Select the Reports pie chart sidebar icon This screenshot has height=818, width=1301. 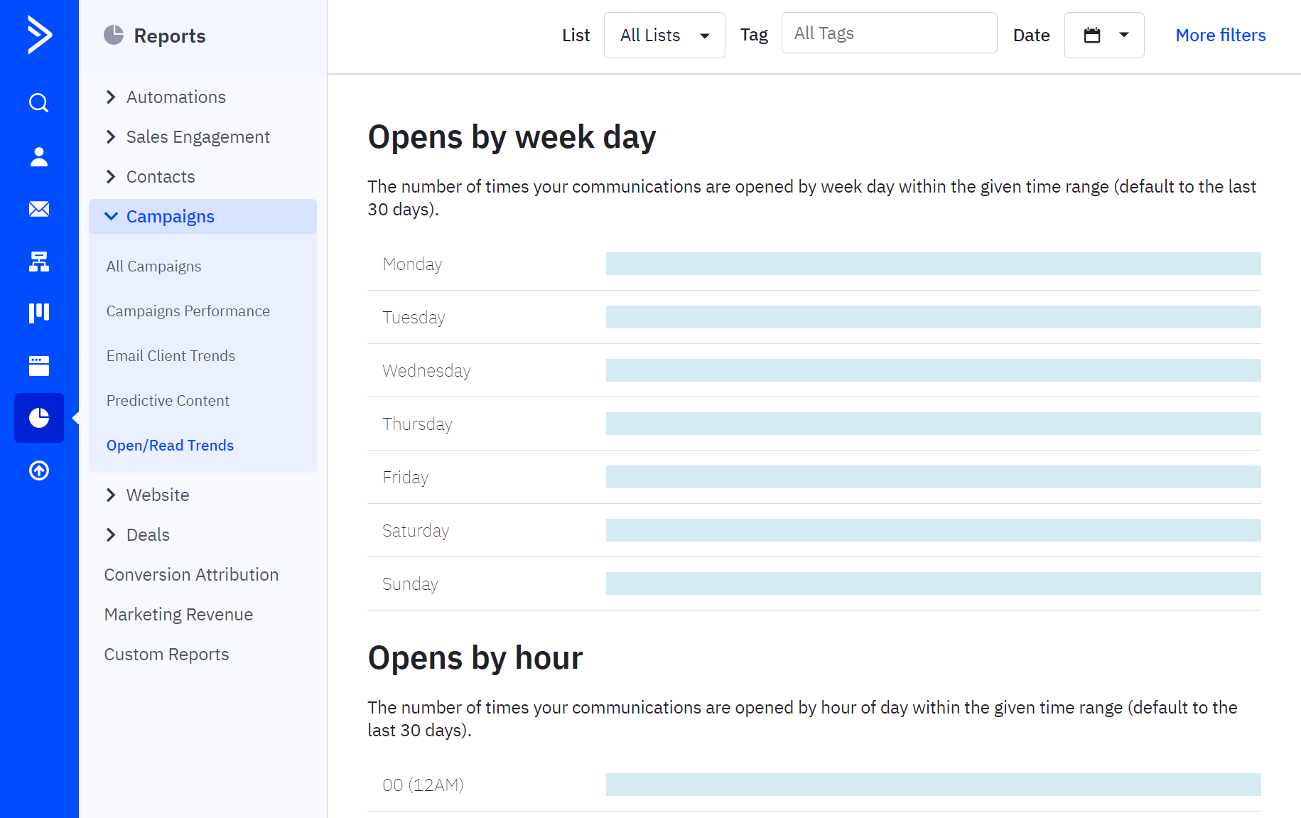tap(39, 418)
